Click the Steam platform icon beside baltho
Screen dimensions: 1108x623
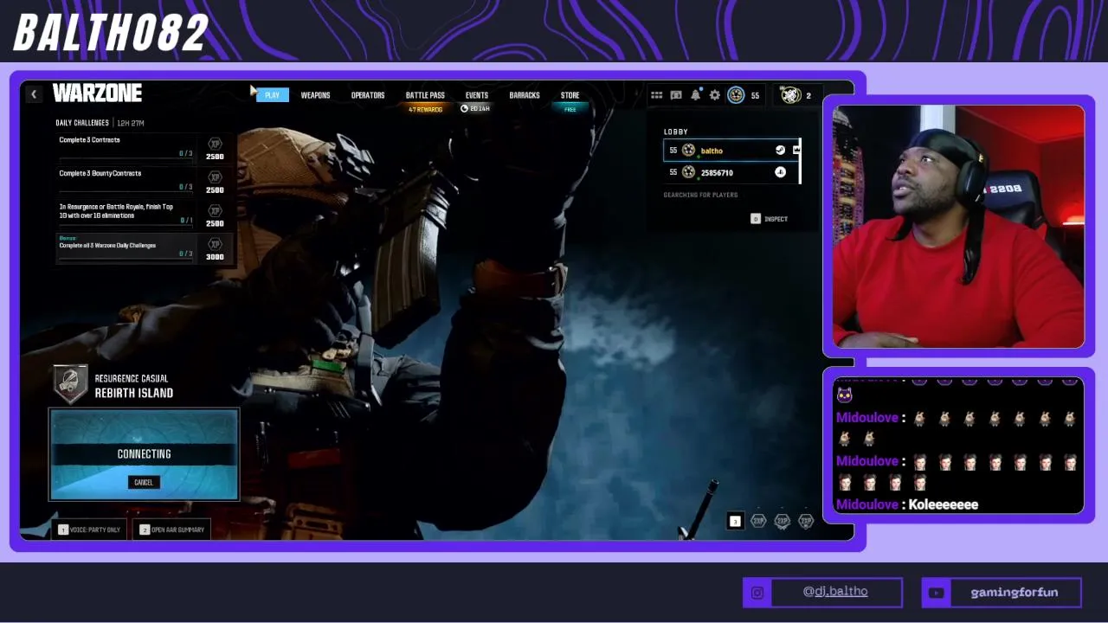coord(780,151)
